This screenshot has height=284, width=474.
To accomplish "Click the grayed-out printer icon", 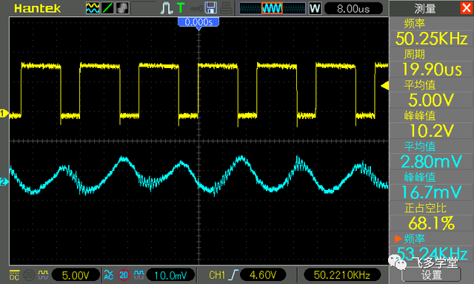I will tap(226, 8).
